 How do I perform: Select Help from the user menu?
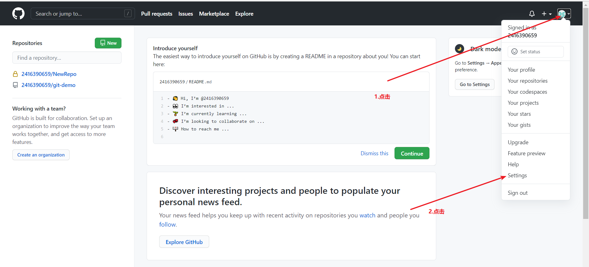pos(513,164)
